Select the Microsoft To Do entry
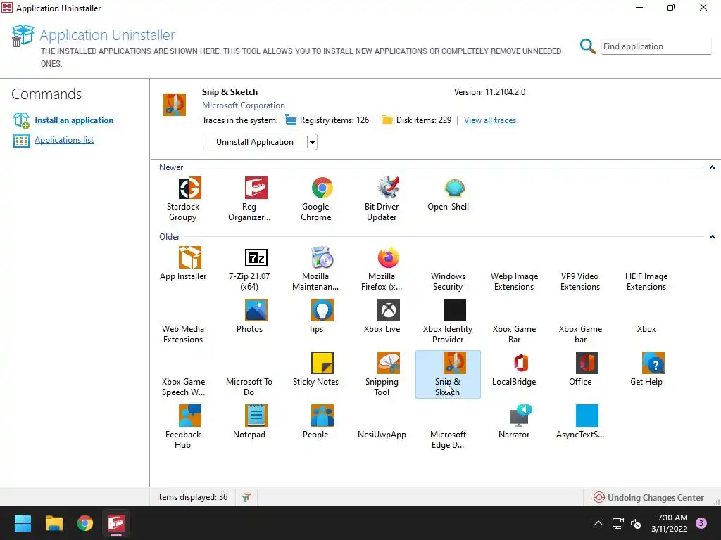The image size is (721, 540). 249,387
